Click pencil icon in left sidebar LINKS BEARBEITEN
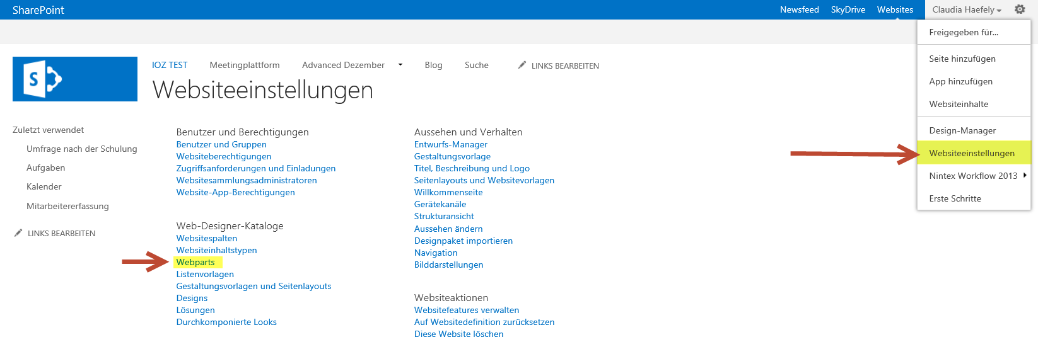The height and width of the screenshot is (342, 1038). point(18,233)
